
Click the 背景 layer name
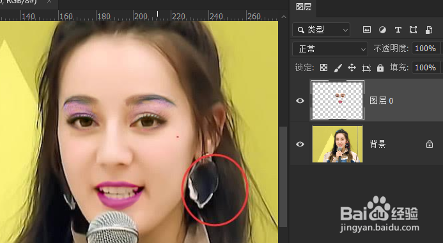pyautogui.click(x=378, y=144)
